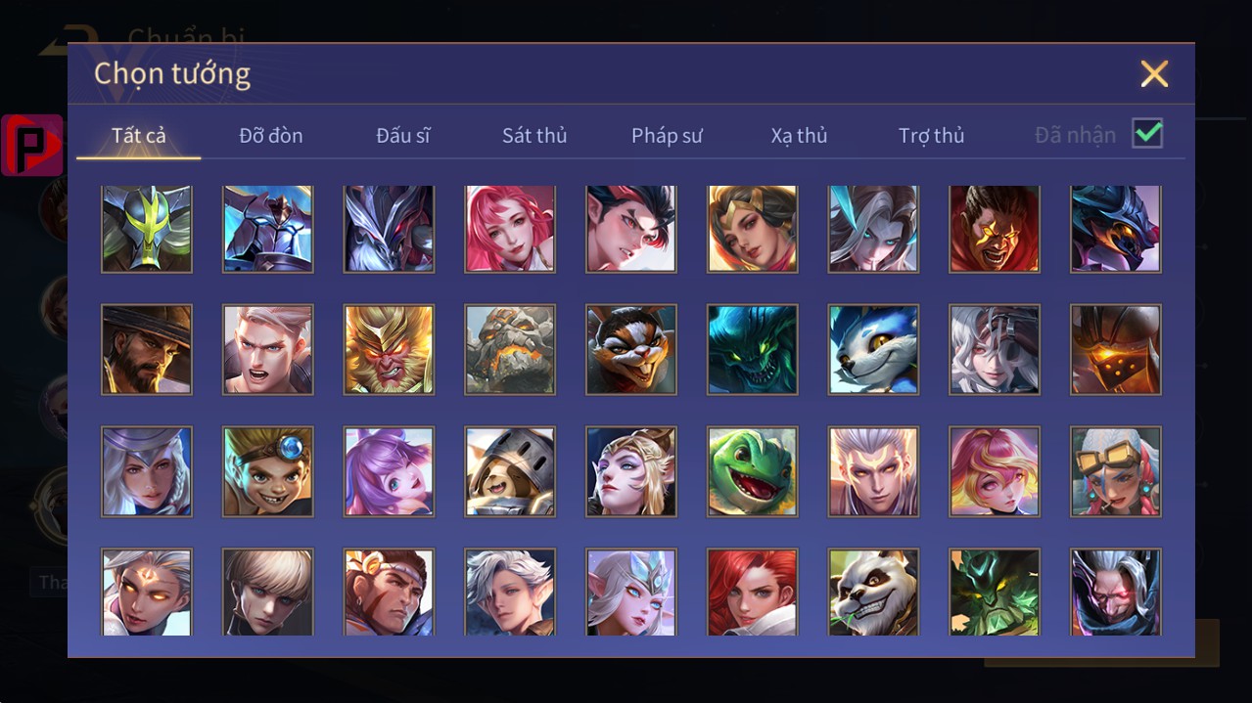Select the Monkey King hero portrait

(389, 349)
